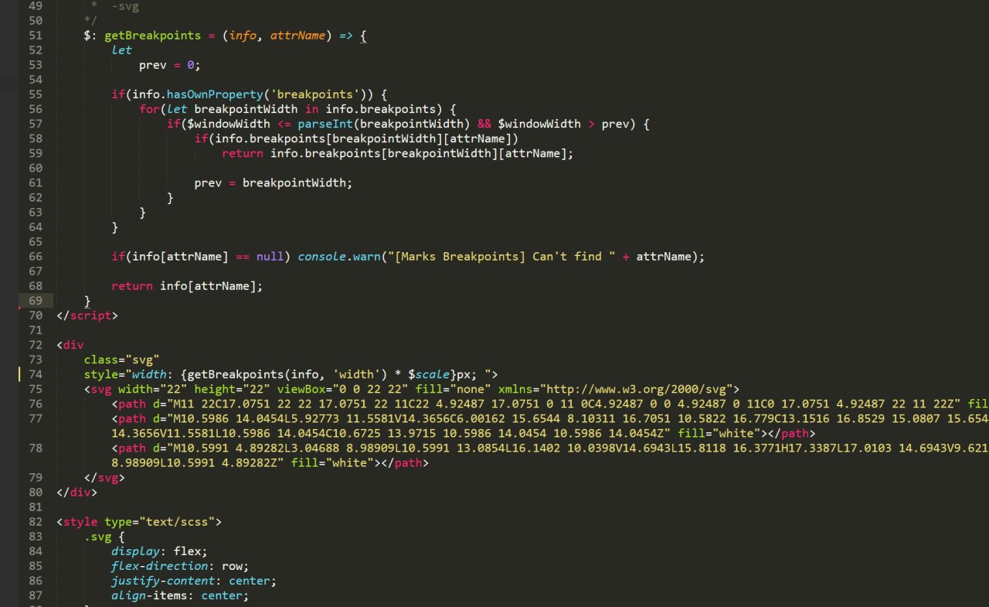The height and width of the screenshot is (607, 989).
Task: Click the '-svg' comment text on line 49
Action: click(x=125, y=6)
